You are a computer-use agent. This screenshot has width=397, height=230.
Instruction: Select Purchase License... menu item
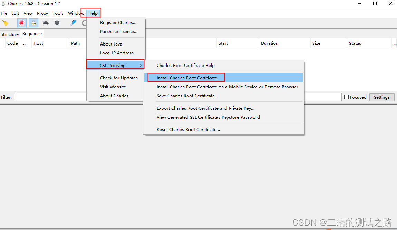116,32
